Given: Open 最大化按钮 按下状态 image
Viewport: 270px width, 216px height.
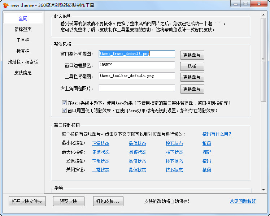Looking at the screenshot, I should pos(175,152).
